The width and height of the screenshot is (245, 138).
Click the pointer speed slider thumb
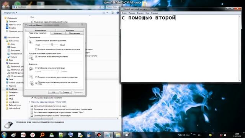tap(52, 44)
